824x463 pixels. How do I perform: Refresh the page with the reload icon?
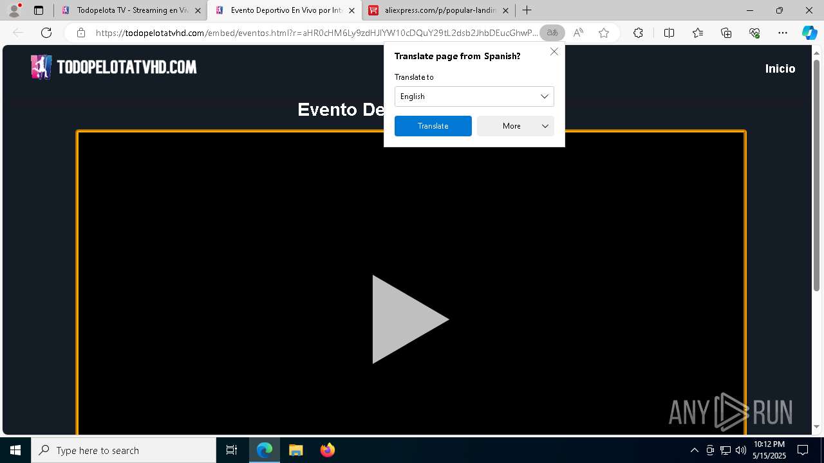(46, 33)
